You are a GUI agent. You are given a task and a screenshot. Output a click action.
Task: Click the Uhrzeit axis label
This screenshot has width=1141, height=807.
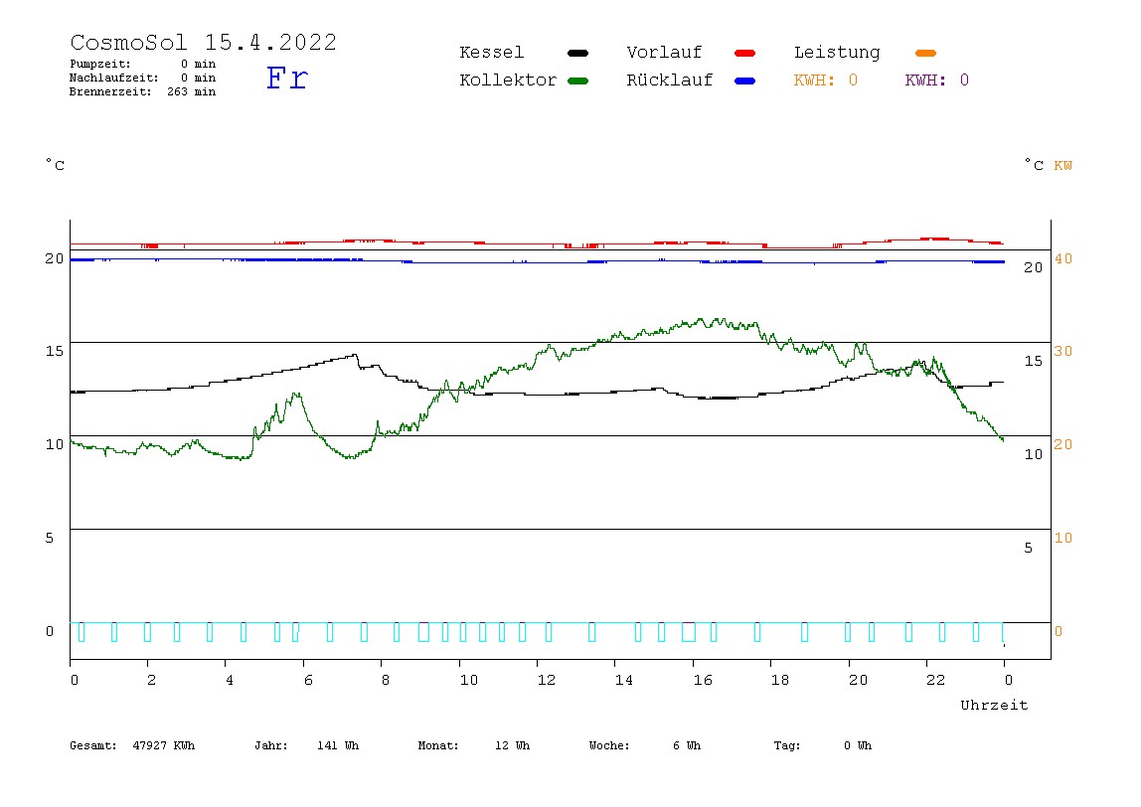click(x=994, y=705)
